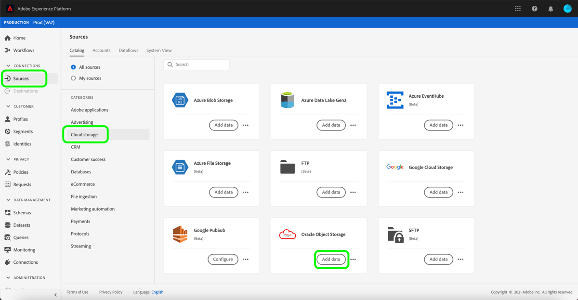
Task: Open more options for Azure Blob Storage
Action: [246, 125]
